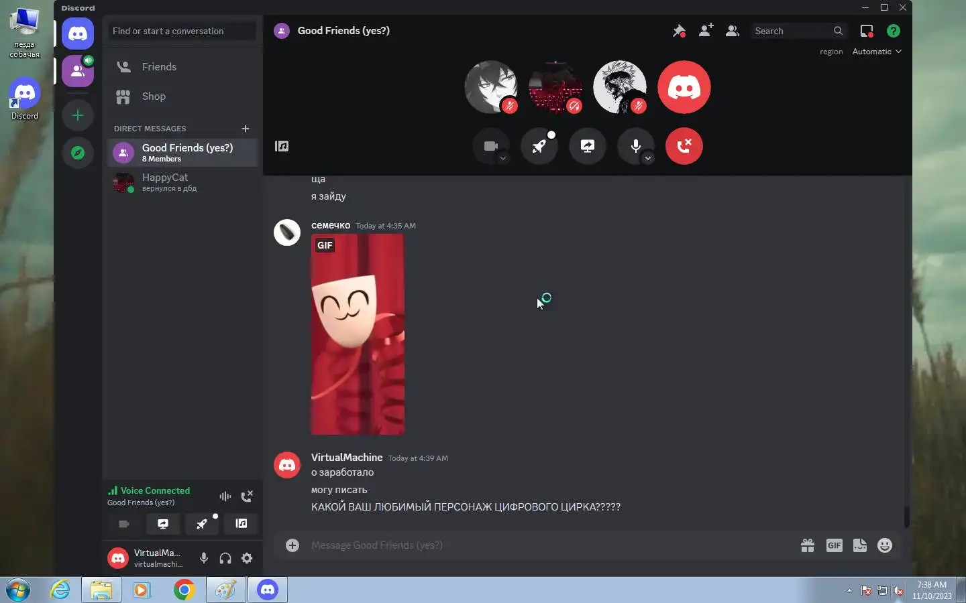This screenshot has width=966, height=603.
Task: Open the Shop tab
Action: 182,96
